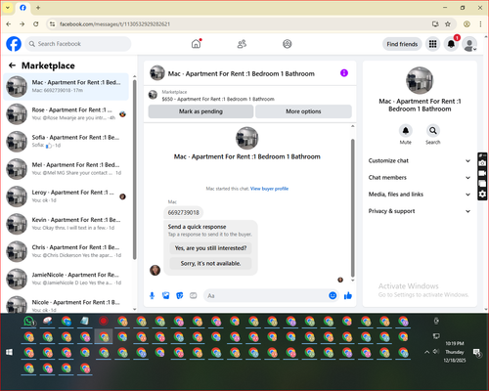Open the Chris apartment conversation
Screen dimensions: 489x391
click(x=67, y=251)
